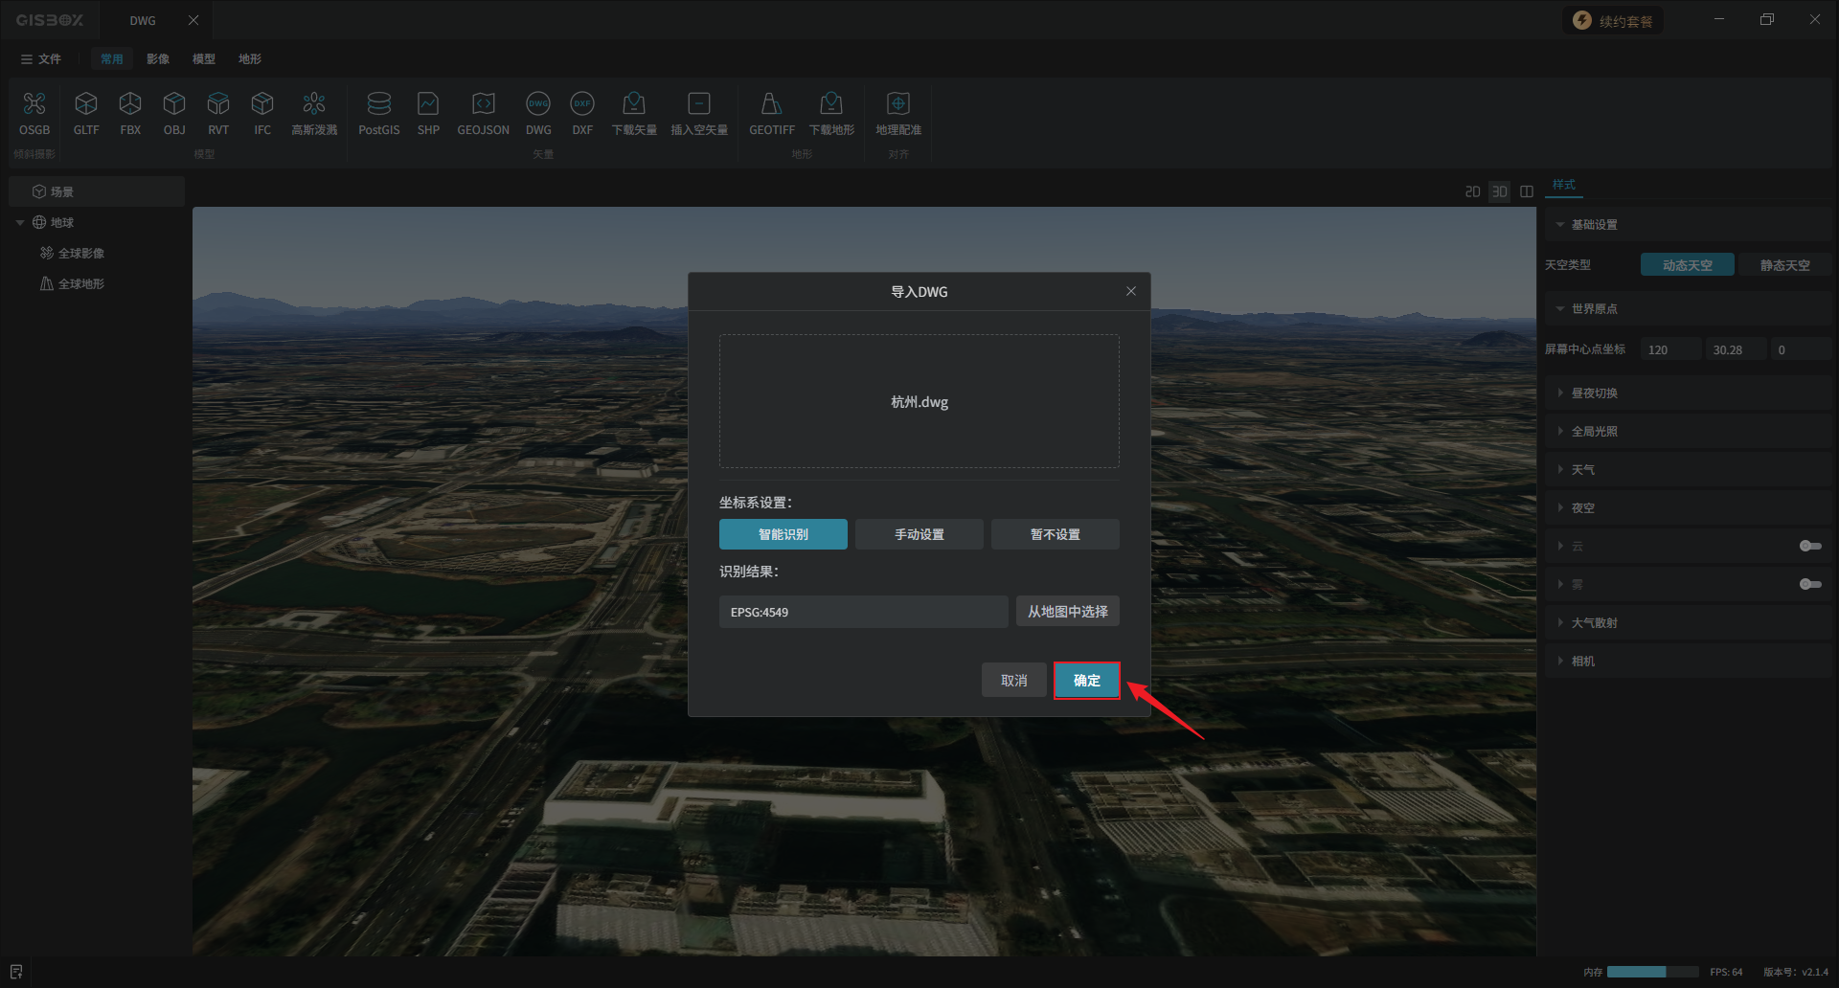
Task: Switch to split-screen view icon
Action: coord(1527,191)
